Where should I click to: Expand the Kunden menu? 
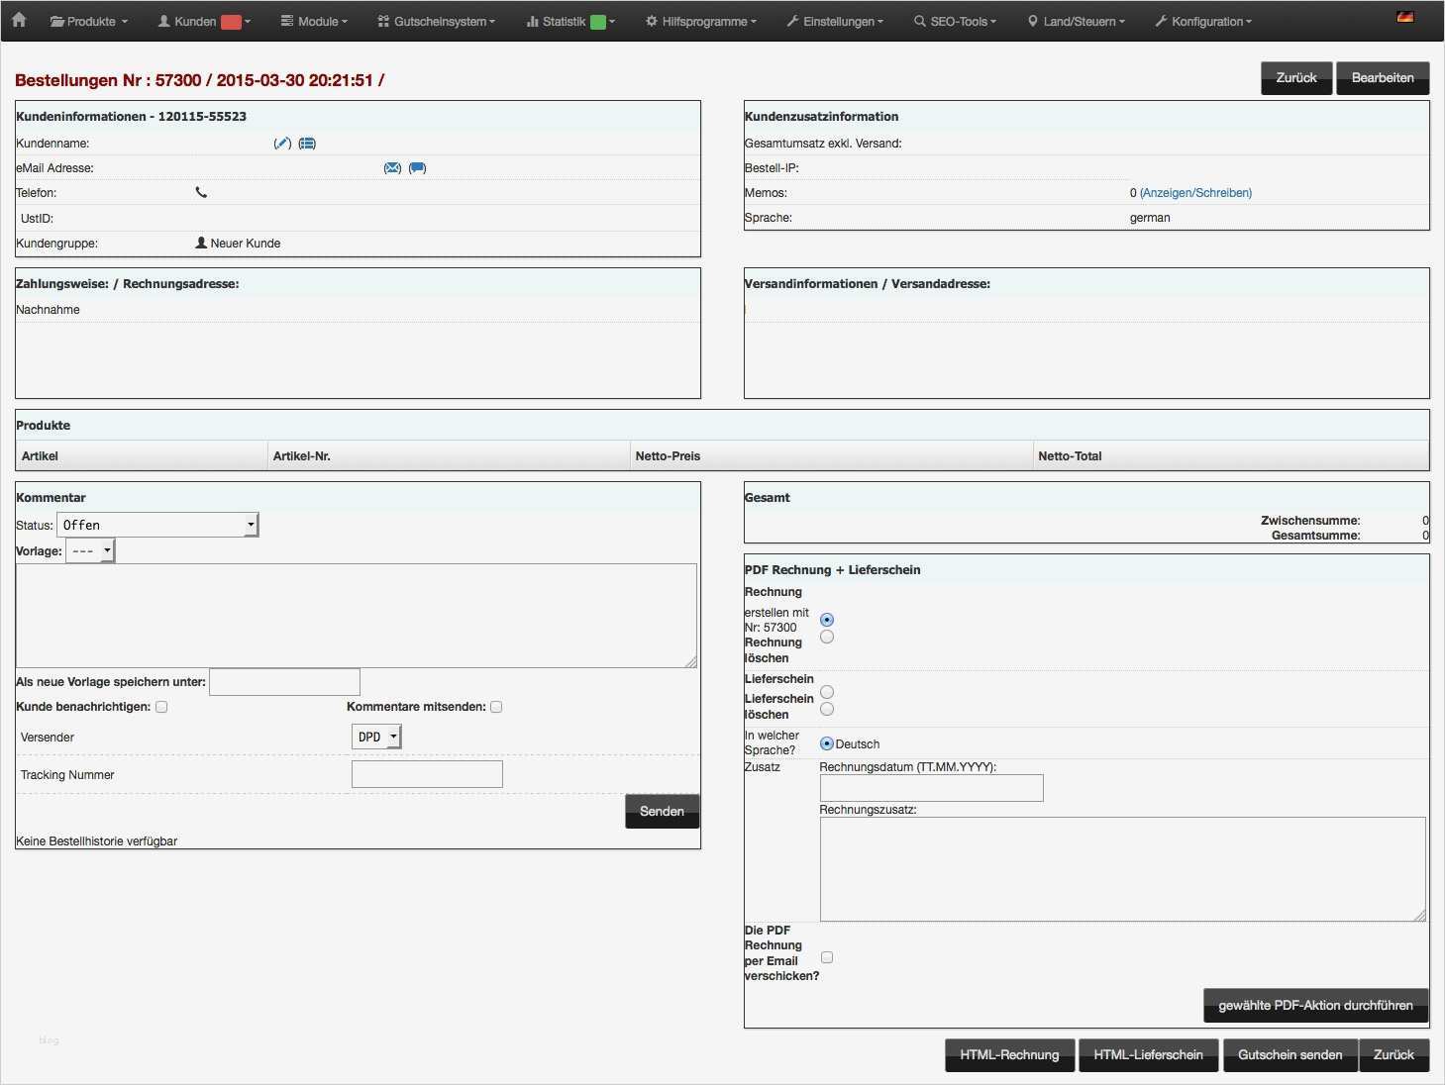tap(204, 21)
